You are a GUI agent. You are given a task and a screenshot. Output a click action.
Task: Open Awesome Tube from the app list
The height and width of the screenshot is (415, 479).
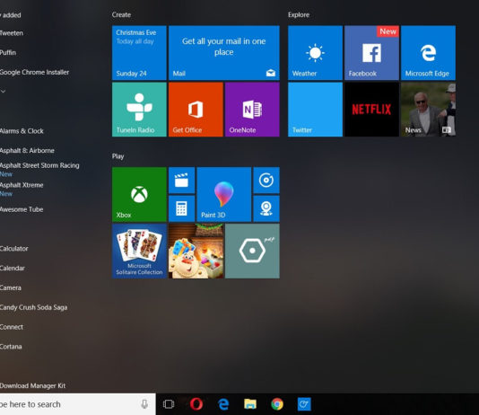(22, 209)
